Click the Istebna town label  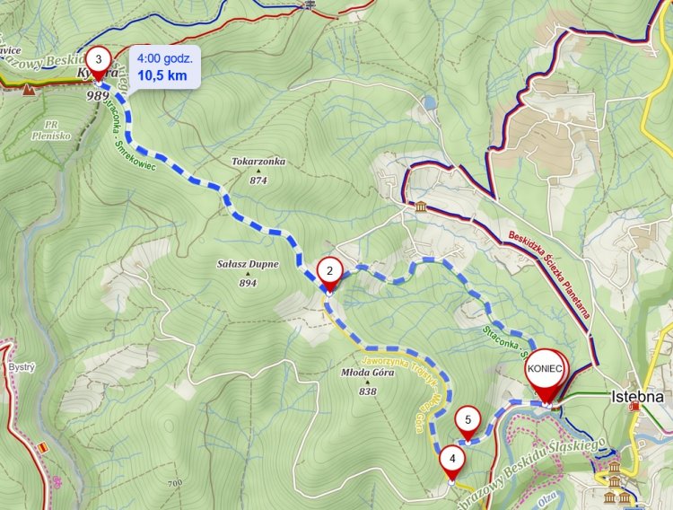637,396
